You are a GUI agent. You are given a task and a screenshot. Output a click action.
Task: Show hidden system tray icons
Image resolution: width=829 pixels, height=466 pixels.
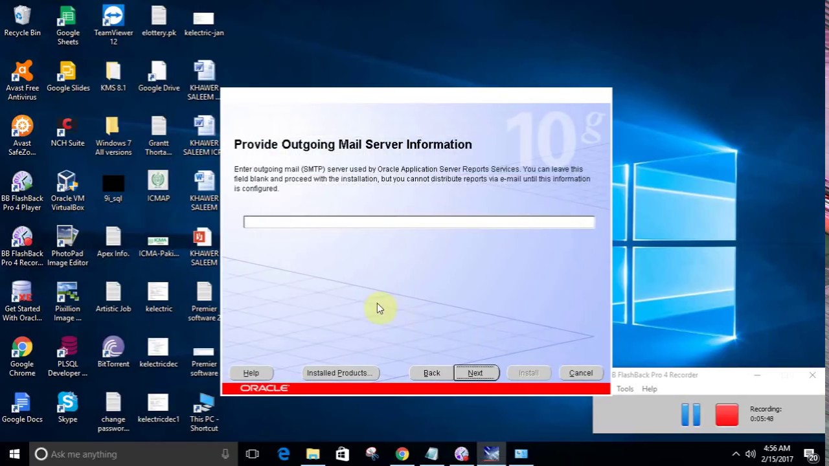(736, 454)
